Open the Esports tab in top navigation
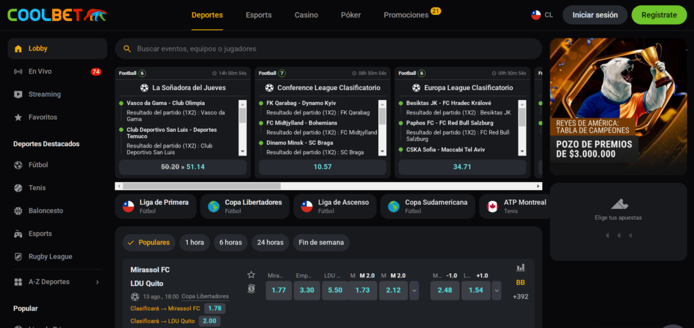This screenshot has width=694, height=328. (259, 15)
